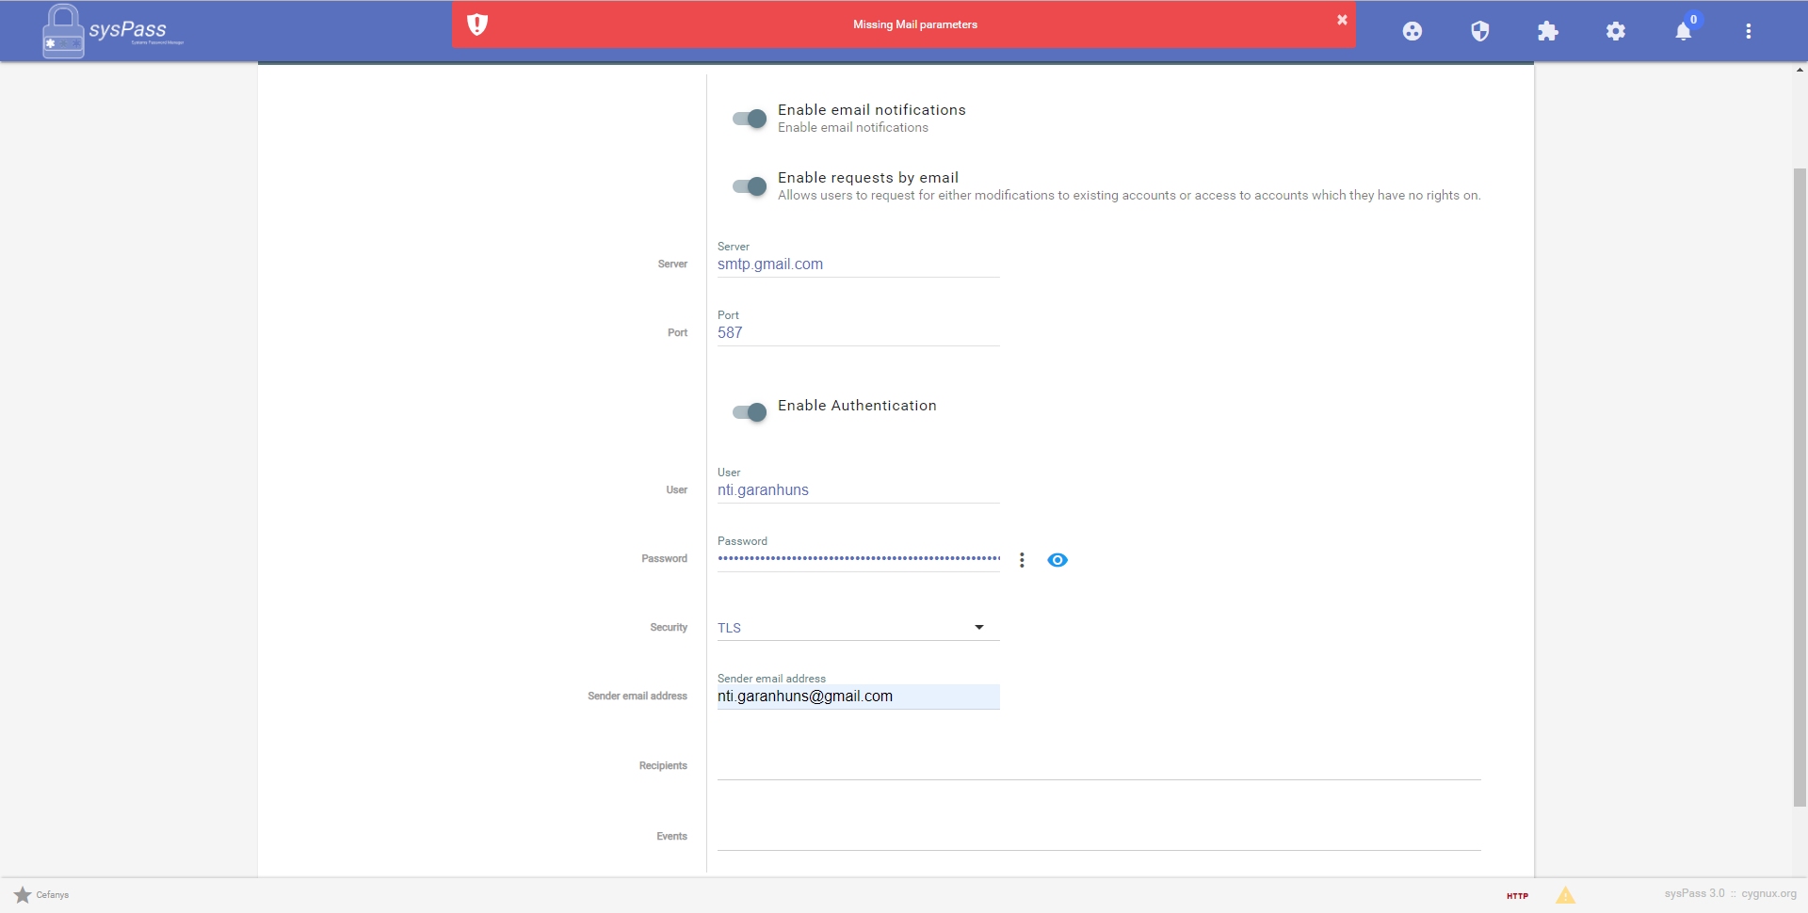This screenshot has height=913, width=1808.
Task: Toggle Enable requests by email switch
Action: (x=750, y=186)
